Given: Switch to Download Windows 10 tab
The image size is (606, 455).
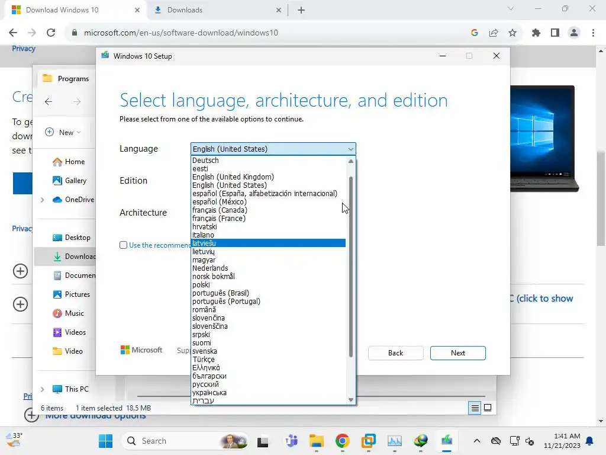Looking at the screenshot, I should coord(76,11).
